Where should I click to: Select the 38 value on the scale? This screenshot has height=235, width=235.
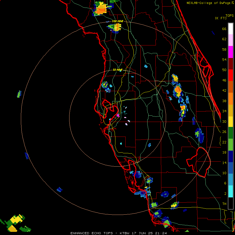click(224, 101)
